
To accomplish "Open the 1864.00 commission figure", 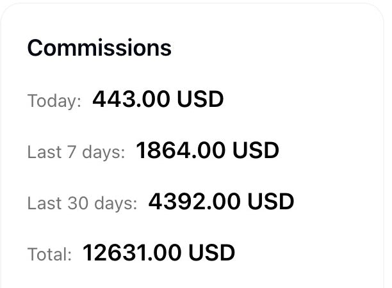I will [x=181, y=151].
